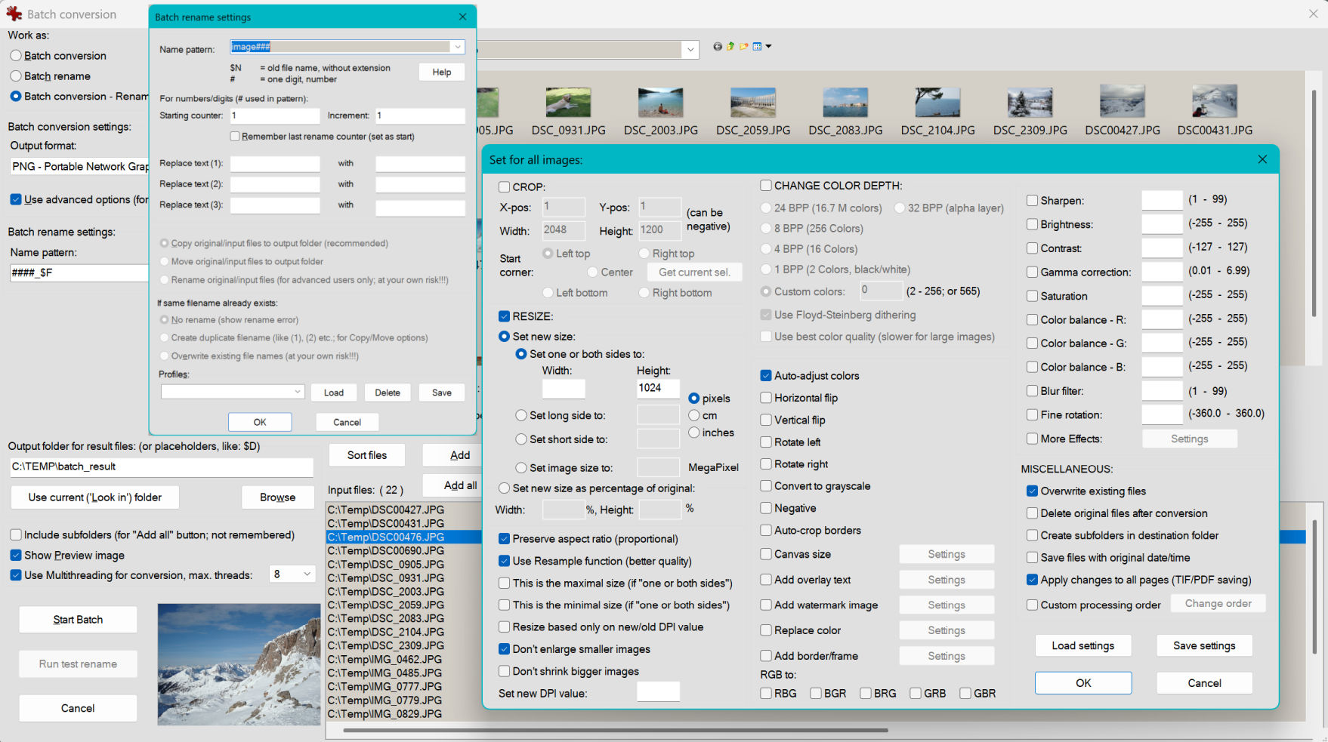Click the create new folder icon
The height and width of the screenshot is (742, 1328).
click(x=744, y=47)
